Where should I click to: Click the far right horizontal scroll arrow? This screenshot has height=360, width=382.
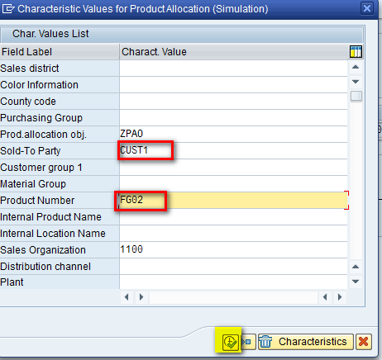[x=340, y=297]
